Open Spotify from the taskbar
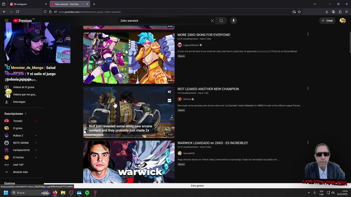This screenshot has height=197, width=351. [x=87, y=193]
